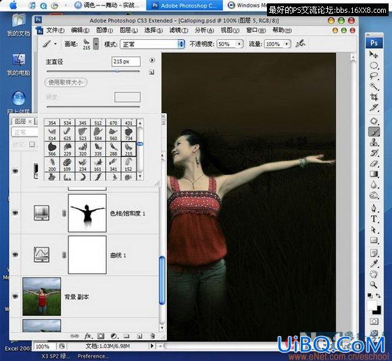
Task: Select the Magic Wand tool
Action: pos(374,87)
